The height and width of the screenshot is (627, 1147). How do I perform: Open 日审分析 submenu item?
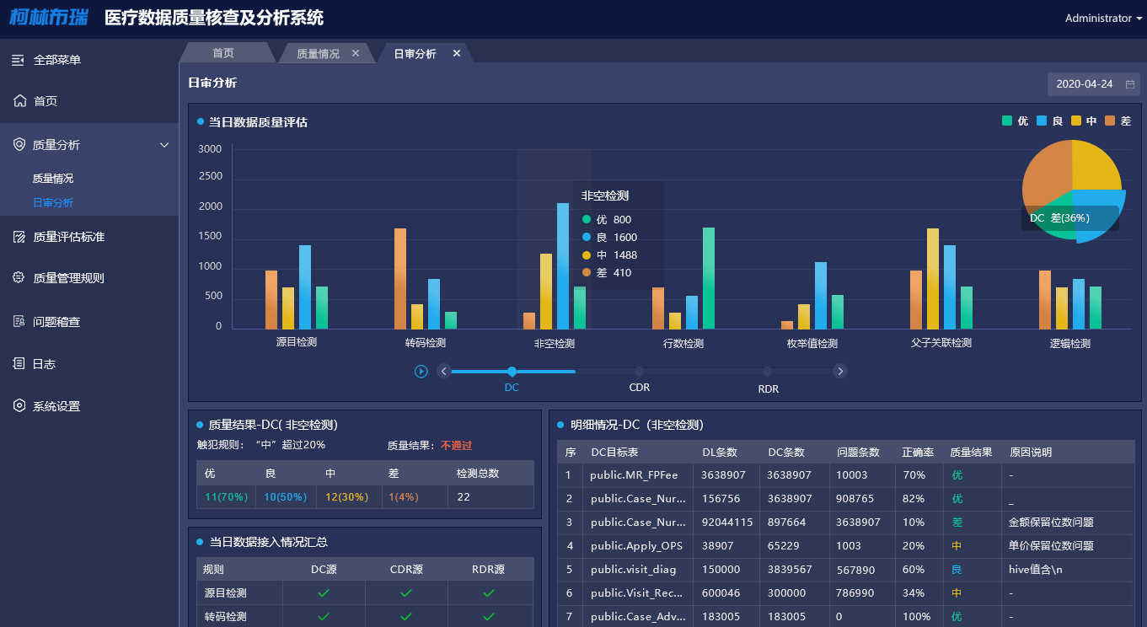(x=53, y=202)
